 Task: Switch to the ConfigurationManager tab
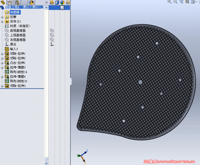click(17, 2)
